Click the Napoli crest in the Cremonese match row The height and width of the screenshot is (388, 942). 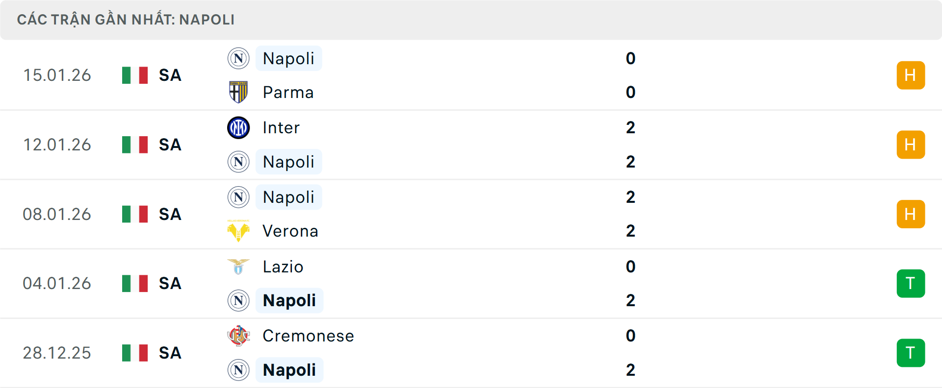point(238,370)
